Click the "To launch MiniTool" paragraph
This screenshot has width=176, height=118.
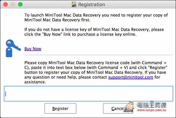coord(96,17)
